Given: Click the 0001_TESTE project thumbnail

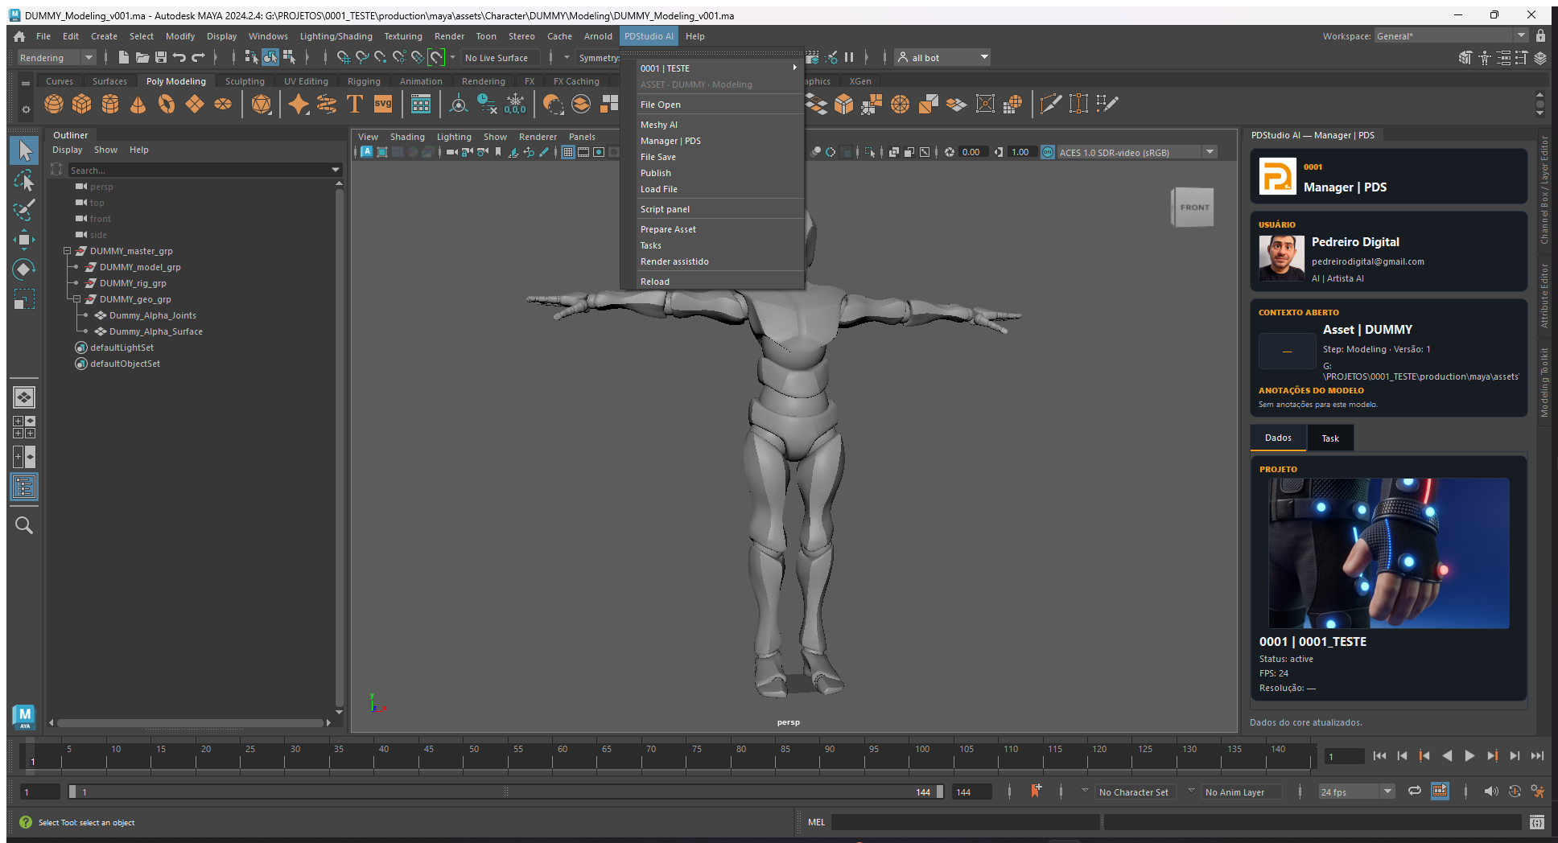Looking at the screenshot, I should pos(1388,553).
